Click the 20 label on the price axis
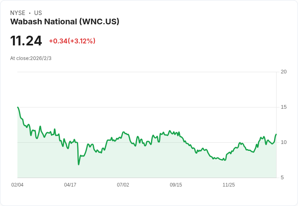 284,72
